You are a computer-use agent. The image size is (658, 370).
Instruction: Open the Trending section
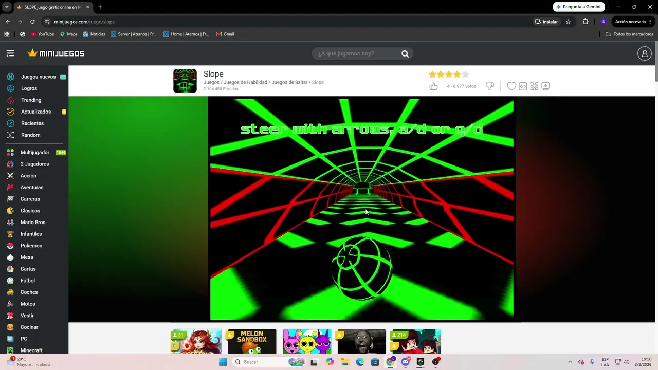pos(31,100)
